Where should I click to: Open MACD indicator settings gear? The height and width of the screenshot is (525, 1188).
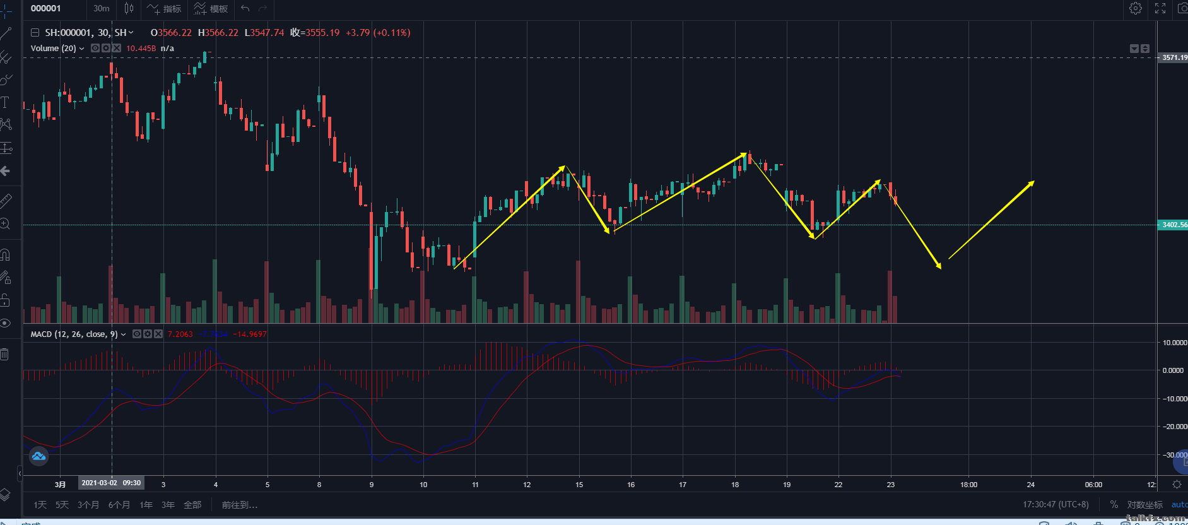click(x=148, y=334)
